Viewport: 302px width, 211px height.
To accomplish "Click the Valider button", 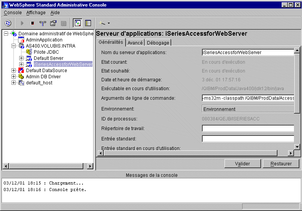I will click(243, 164).
